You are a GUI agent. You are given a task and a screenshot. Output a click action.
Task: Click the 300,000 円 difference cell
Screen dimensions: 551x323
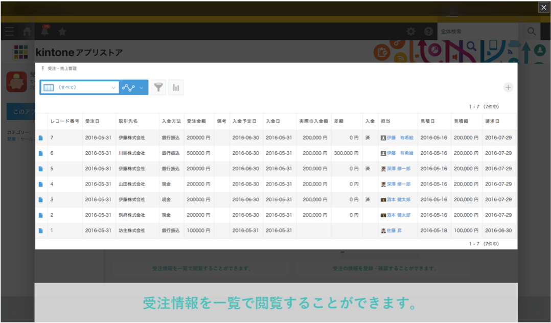(346, 153)
